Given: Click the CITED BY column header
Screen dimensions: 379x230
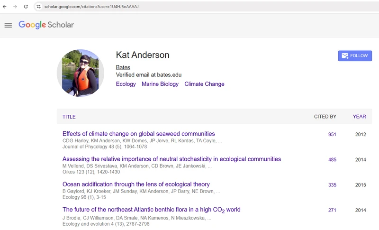Looking at the screenshot, I should click(325, 117).
